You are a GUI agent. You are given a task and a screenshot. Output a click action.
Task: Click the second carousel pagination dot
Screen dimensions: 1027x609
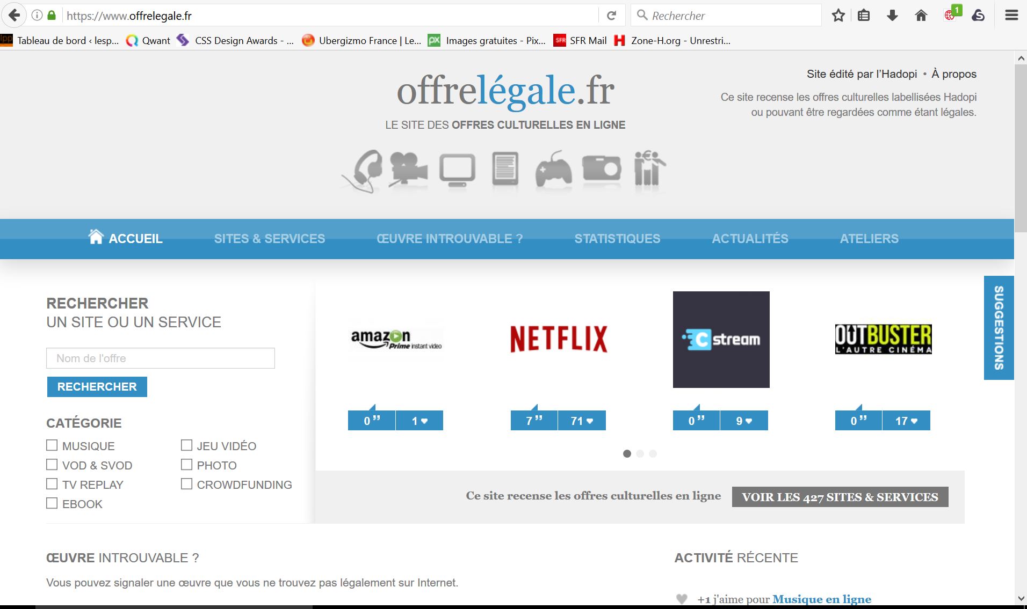640,454
